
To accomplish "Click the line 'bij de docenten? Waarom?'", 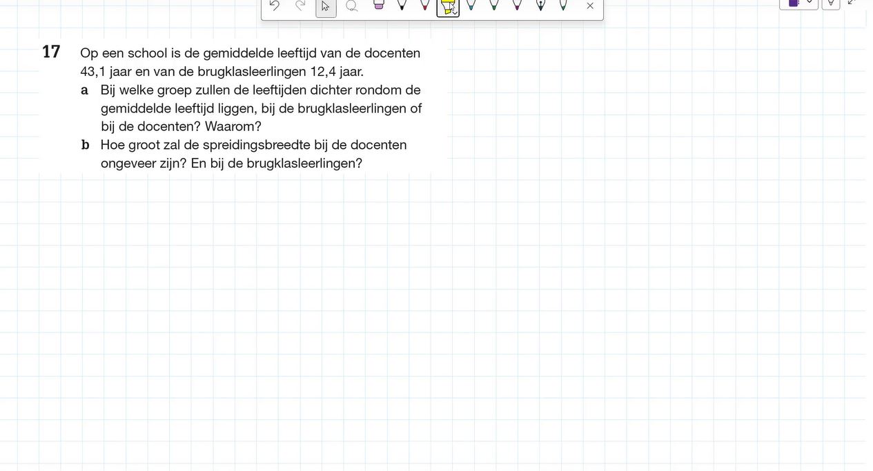I will point(181,127).
